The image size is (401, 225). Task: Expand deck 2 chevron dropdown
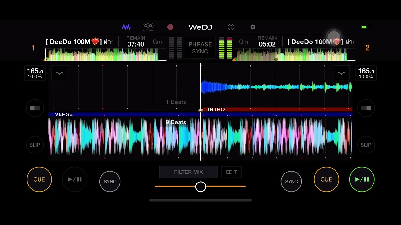[x=341, y=73]
